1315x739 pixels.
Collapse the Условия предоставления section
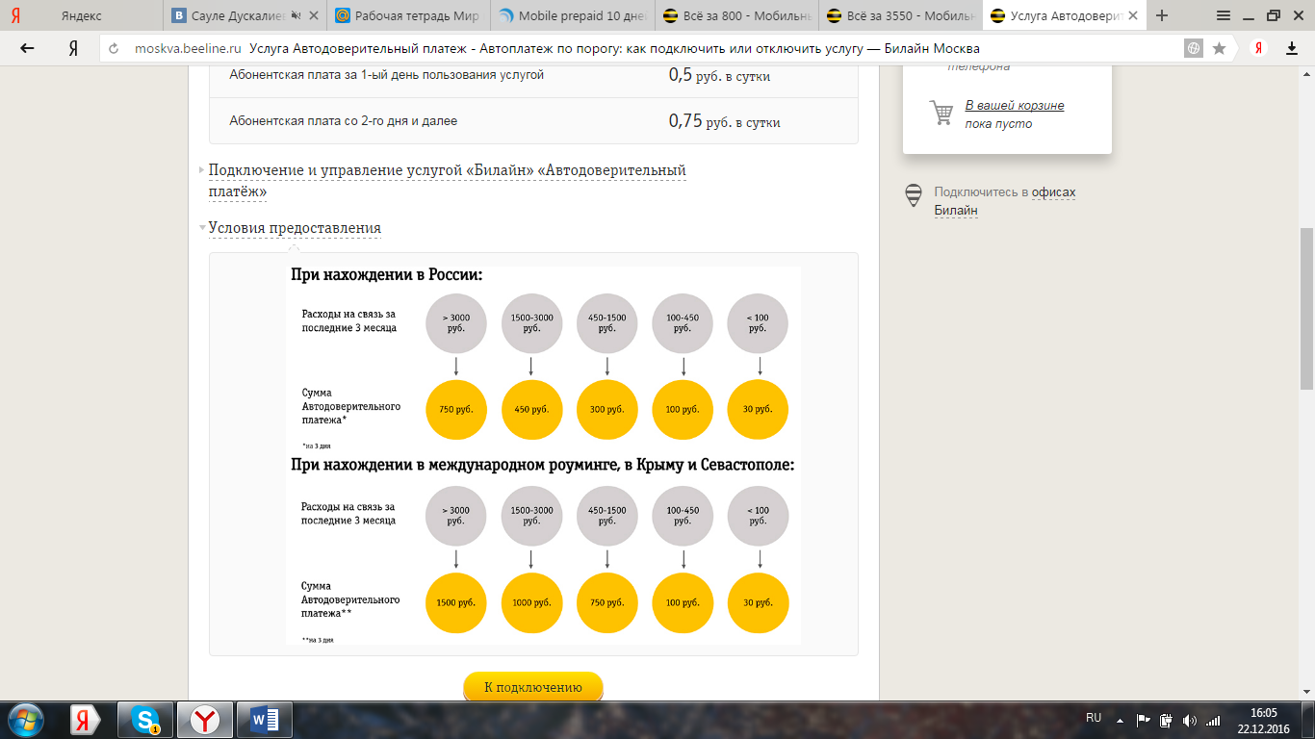click(x=295, y=228)
